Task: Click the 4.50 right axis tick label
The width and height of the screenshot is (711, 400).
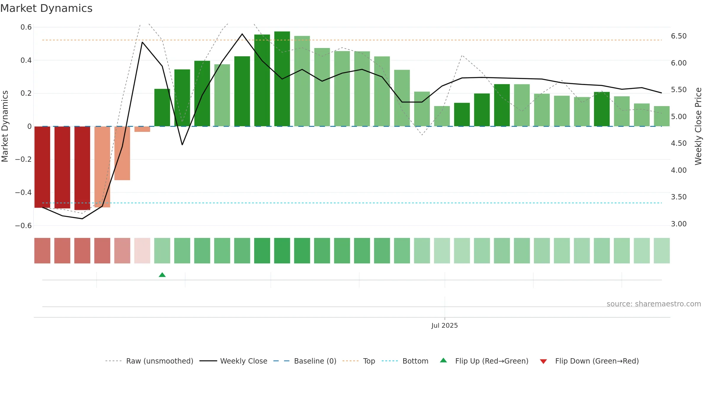Action: coord(679,143)
